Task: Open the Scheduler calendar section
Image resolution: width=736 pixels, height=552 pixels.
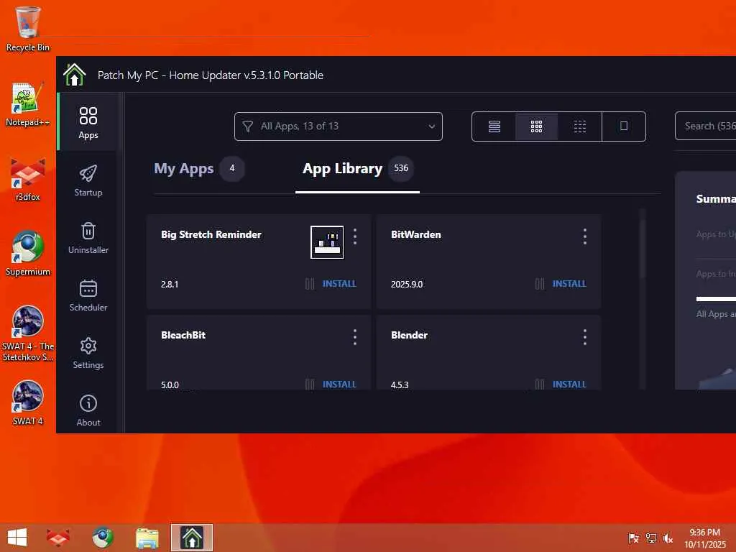Action: point(88,295)
